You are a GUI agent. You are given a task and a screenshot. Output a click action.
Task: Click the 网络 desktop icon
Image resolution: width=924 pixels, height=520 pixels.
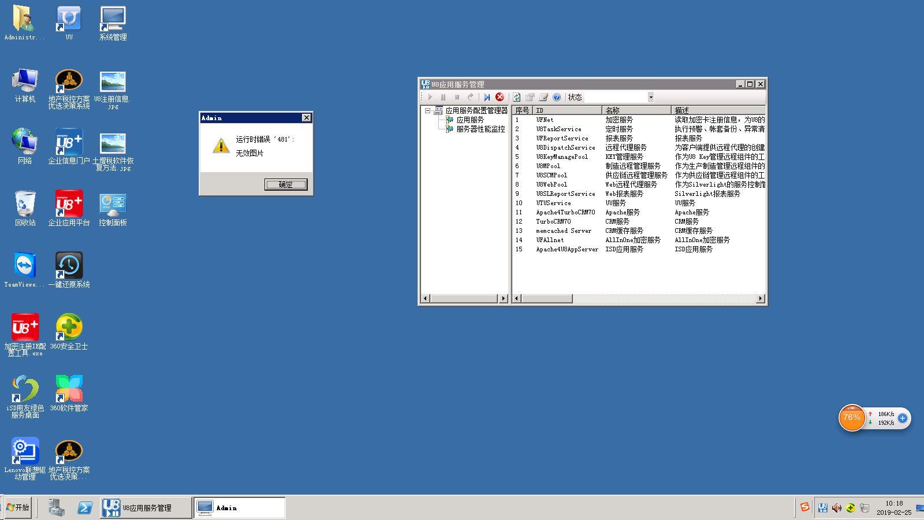point(25,147)
